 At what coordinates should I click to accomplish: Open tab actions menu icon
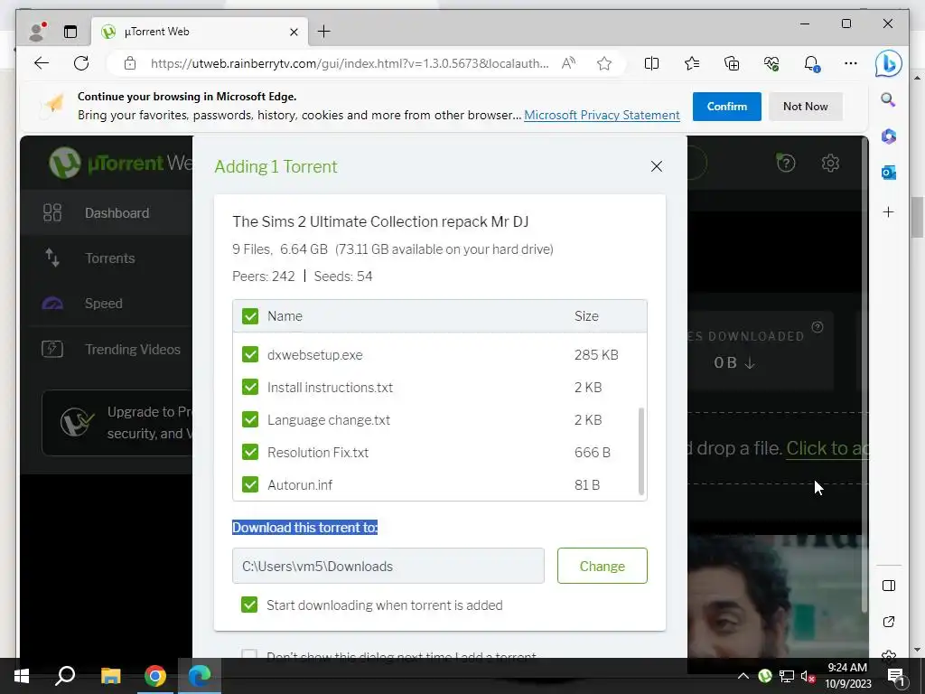pyautogui.click(x=70, y=32)
